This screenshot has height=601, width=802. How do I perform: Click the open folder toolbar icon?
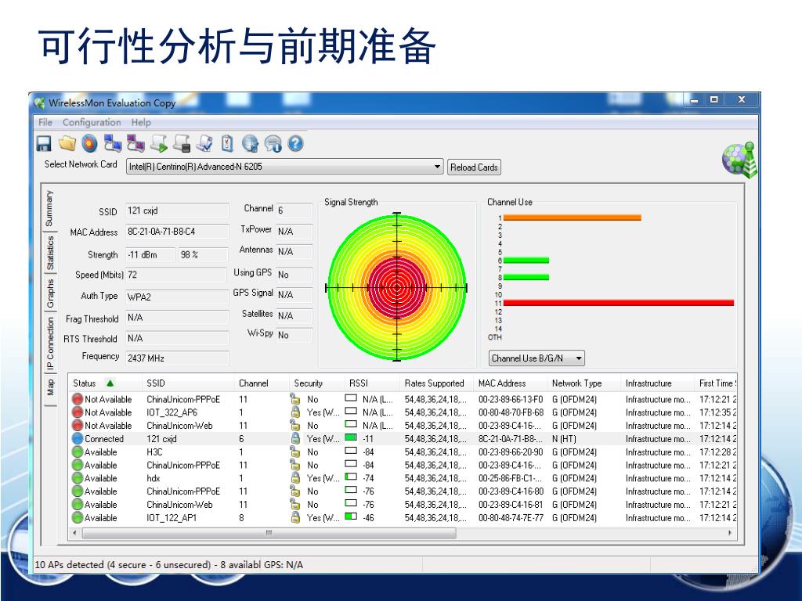tap(67, 144)
